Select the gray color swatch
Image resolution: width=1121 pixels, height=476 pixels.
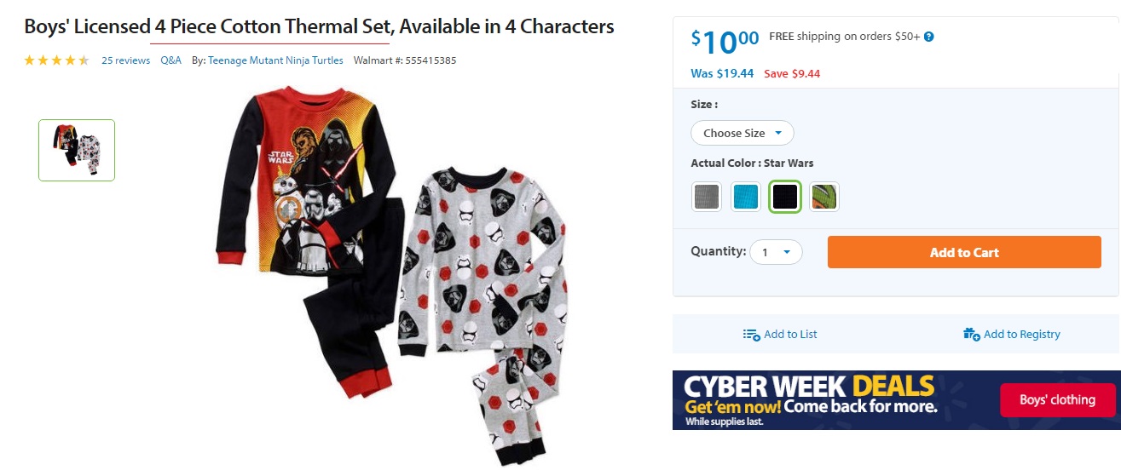(707, 198)
